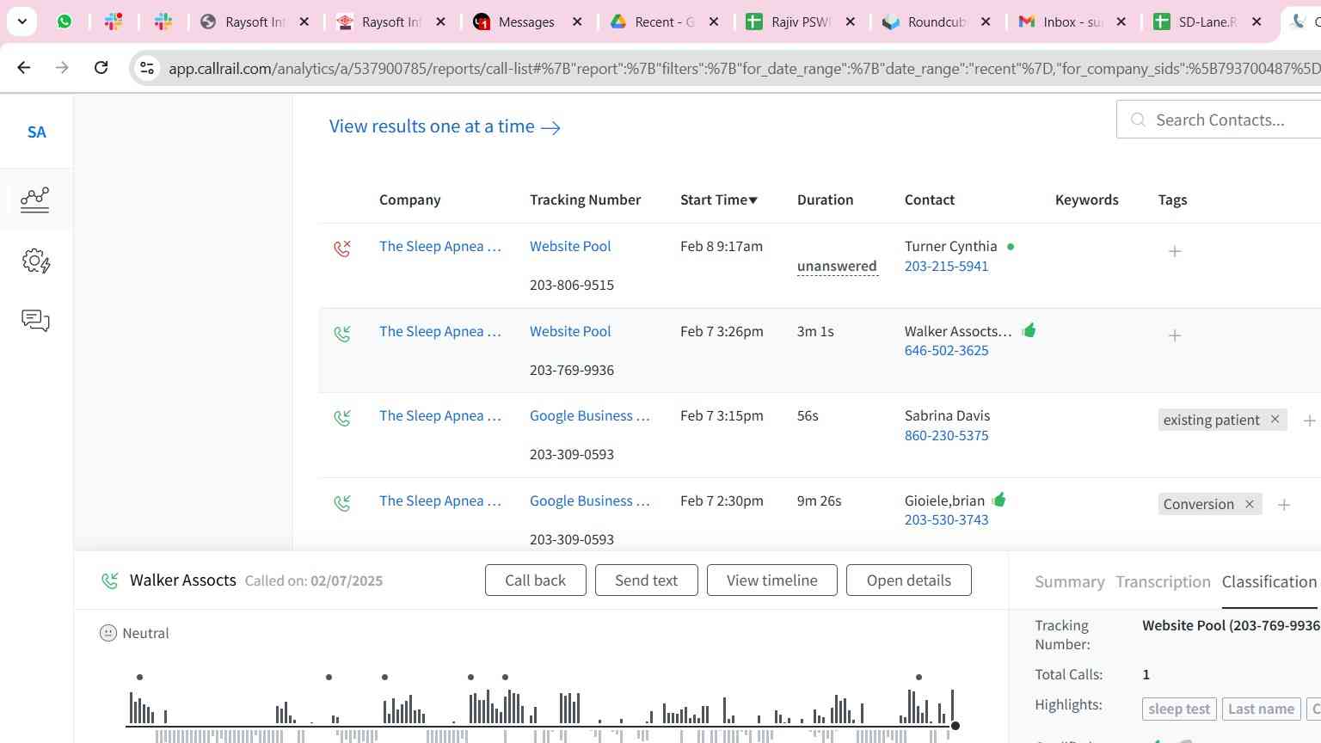Switch to the Messages browser tab
Screen dimensions: 1321x743
[526, 21]
